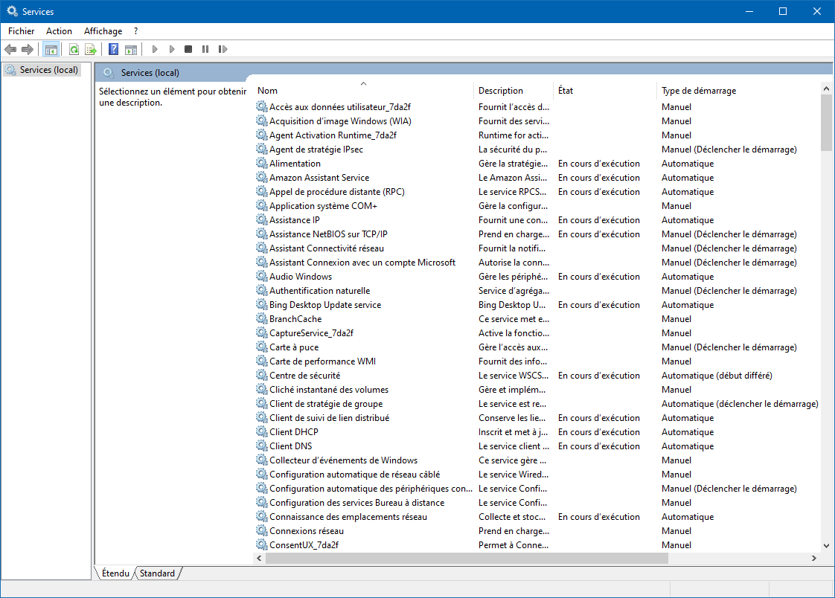Screen dimensions: 835x598
Task: Select the Application système COM+ service
Action: tap(323, 206)
